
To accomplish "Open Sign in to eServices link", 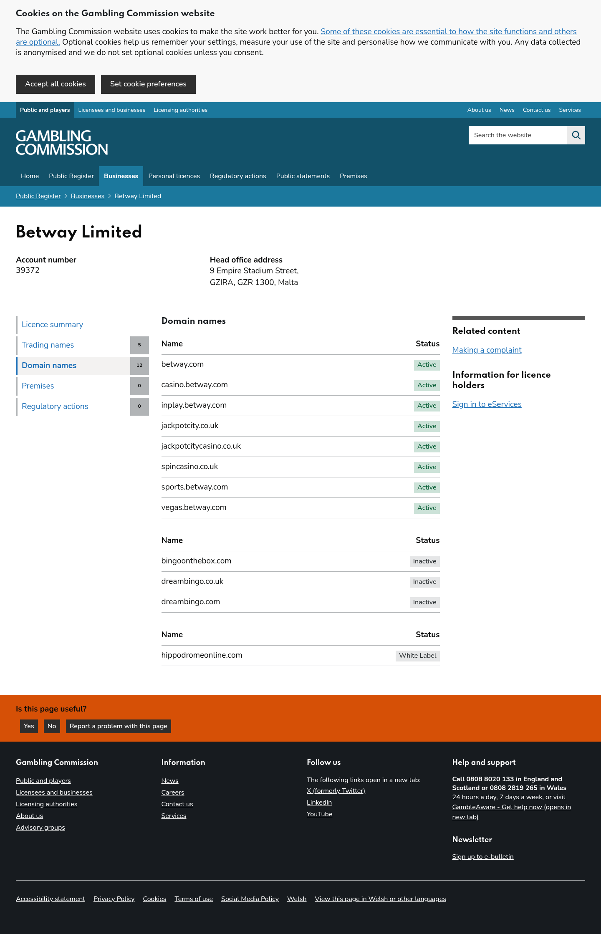I will 487,404.
